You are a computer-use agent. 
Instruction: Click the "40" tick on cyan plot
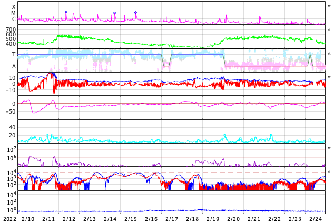click(x=12, y=127)
